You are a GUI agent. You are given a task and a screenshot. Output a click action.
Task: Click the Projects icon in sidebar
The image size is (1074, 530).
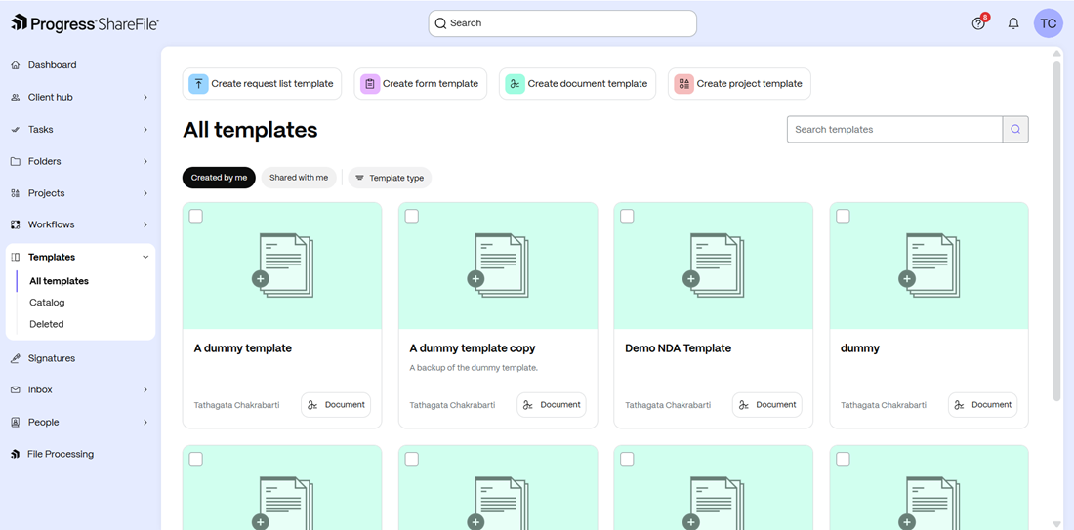click(16, 193)
